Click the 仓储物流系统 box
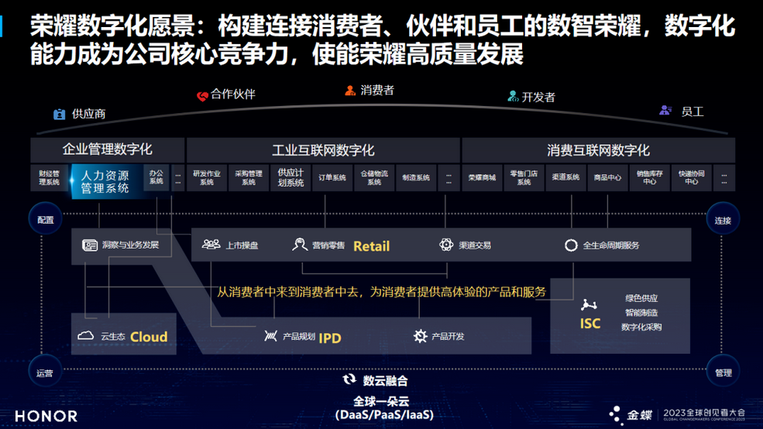 [374, 177]
